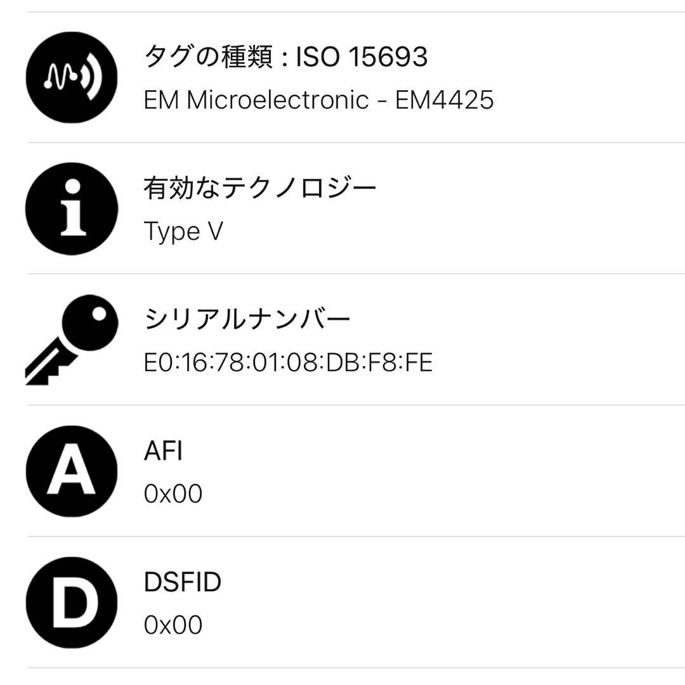Tap the 0x00 value under AFI
Image resolution: width=685 pixels, height=685 pixels.
tap(173, 494)
